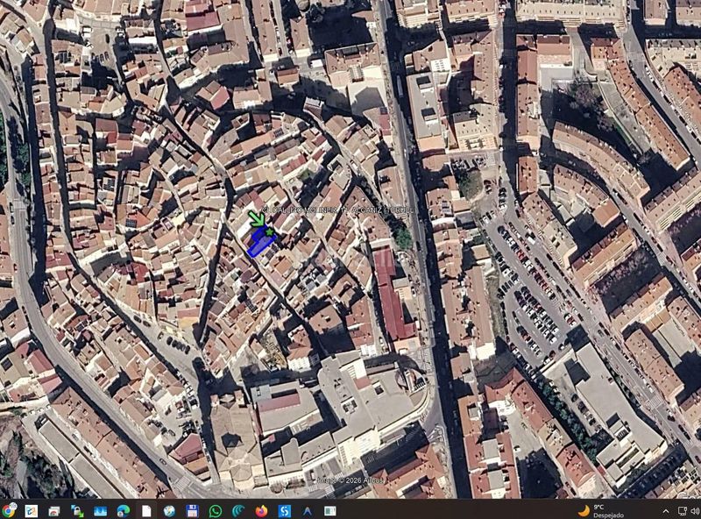The height and width of the screenshot is (519, 701).
Task: Open the network status tray icon
Action: 683,511
